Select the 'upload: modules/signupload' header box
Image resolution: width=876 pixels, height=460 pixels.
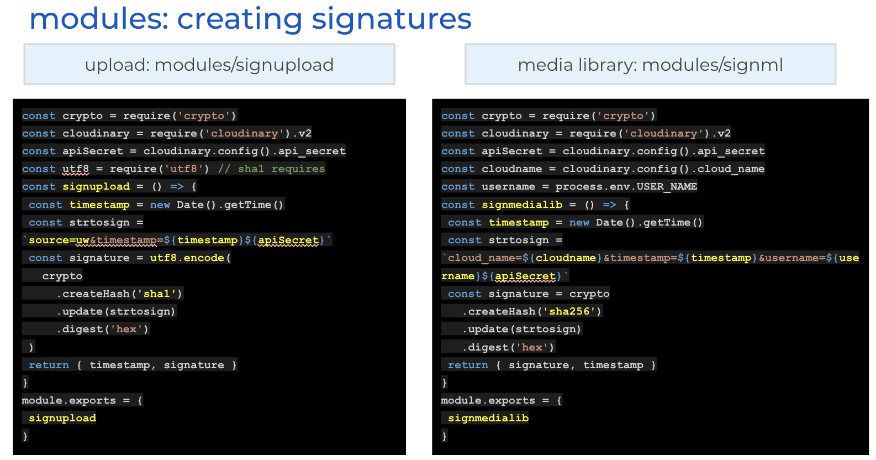[209, 64]
